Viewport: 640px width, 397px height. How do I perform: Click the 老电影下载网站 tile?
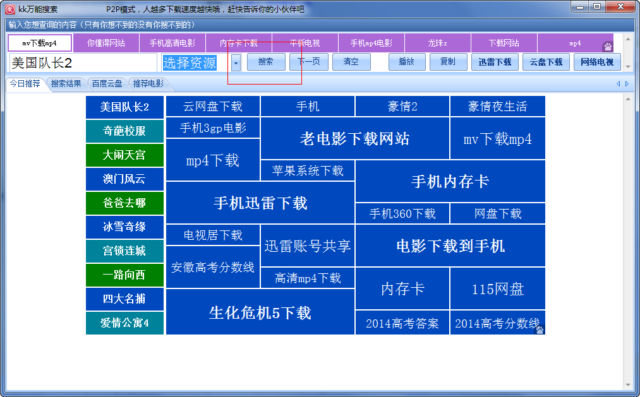coord(354,139)
